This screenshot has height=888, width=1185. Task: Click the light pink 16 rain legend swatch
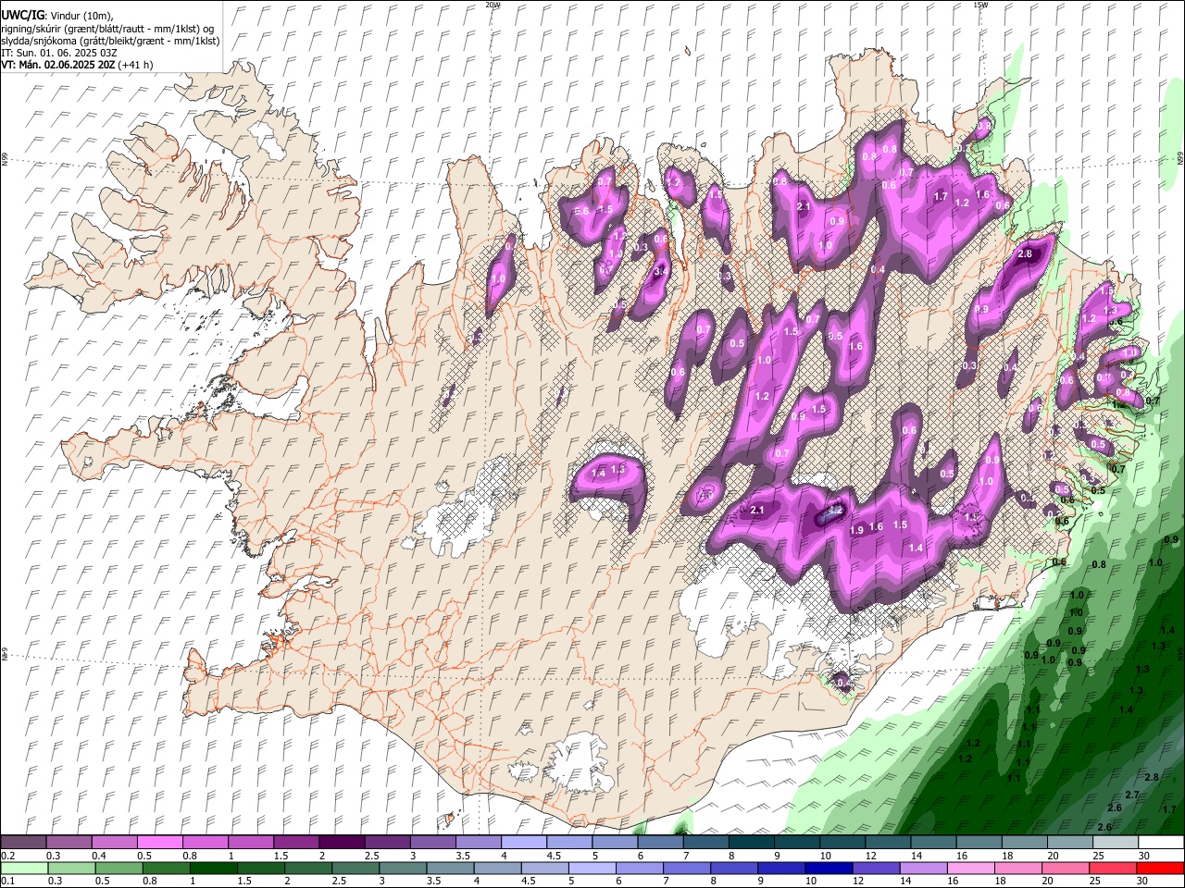tap(972, 869)
